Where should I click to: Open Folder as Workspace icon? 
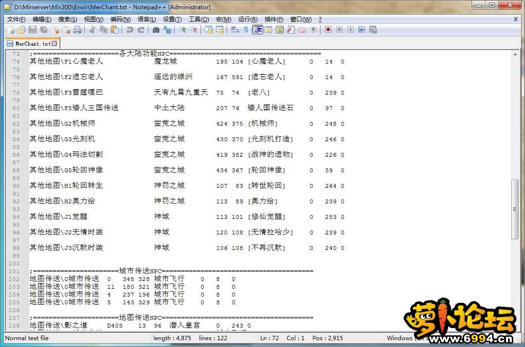pos(302,30)
